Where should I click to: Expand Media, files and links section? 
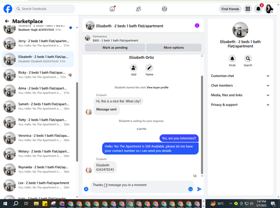(x=240, y=95)
